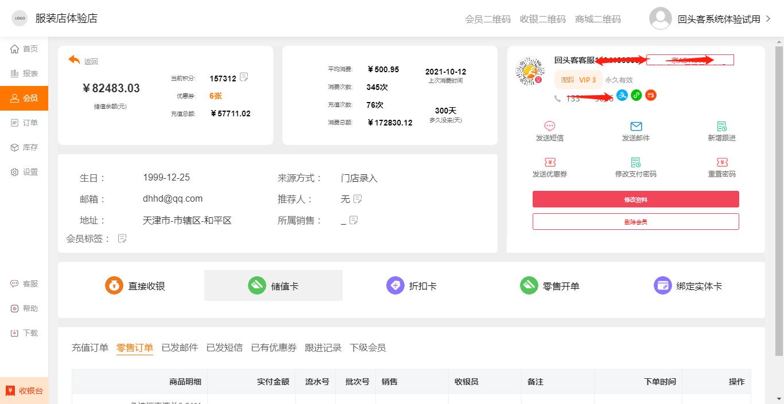Click the 发送短信 send SMS icon
Image resolution: width=784 pixels, height=404 pixels.
click(x=549, y=130)
